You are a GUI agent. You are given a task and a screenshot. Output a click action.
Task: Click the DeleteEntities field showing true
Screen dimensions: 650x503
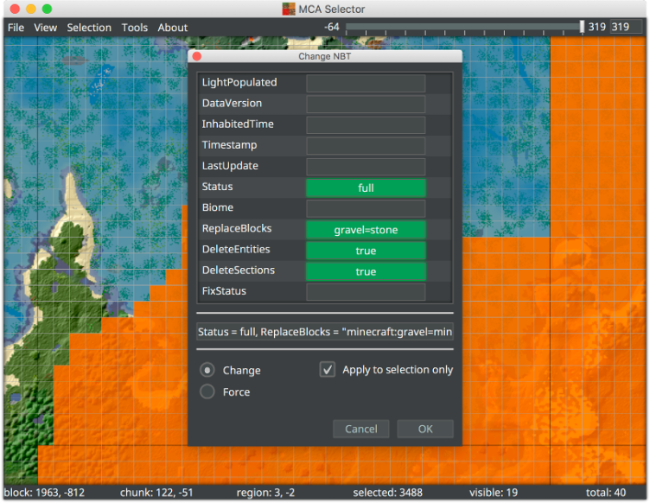(366, 251)
